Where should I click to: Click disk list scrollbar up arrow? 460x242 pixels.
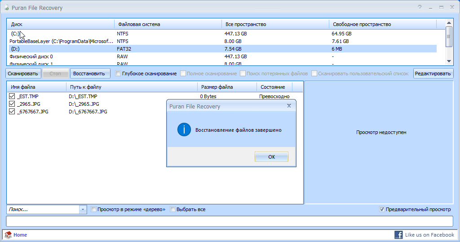[449, 23]
